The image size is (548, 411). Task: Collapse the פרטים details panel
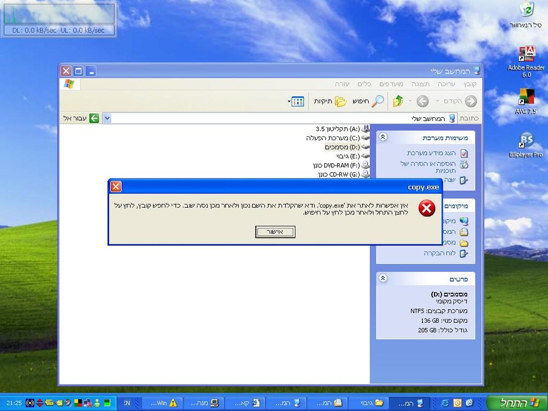(383, 278)
